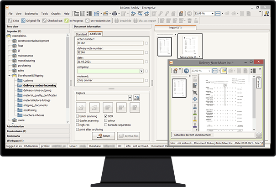Select the Import (1) tab

175,28
